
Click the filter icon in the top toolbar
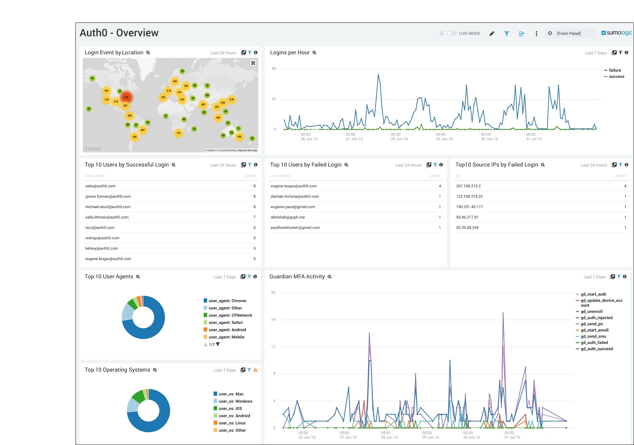tap(507, 33)
